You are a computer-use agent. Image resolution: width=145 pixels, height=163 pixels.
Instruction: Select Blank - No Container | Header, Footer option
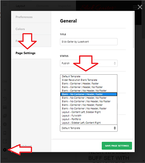(89, 94)
